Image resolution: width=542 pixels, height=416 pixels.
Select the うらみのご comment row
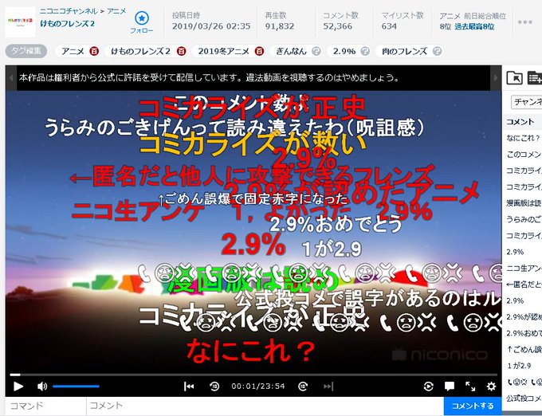click(523, 219)
